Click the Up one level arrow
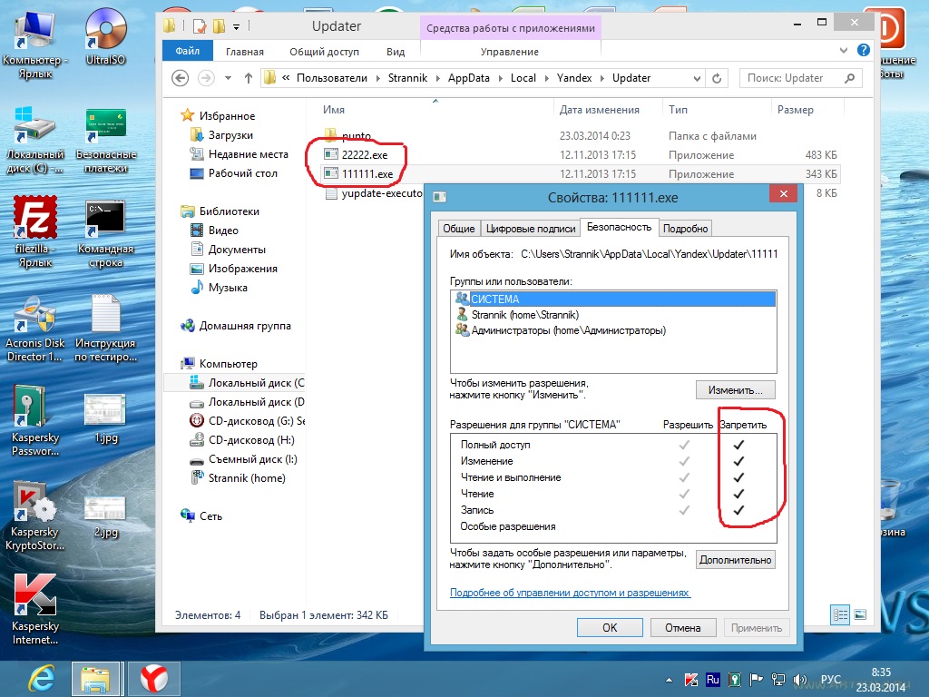Screen dimensions: 929x697 249,78
